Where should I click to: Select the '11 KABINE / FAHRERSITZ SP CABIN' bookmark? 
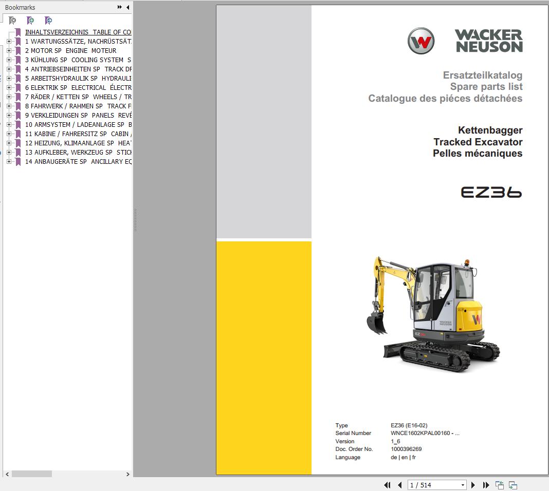click(77, 134)
